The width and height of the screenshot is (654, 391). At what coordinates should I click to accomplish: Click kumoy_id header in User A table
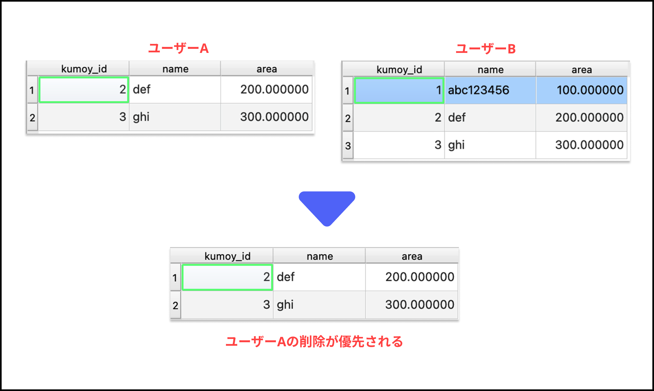(84, 69)
